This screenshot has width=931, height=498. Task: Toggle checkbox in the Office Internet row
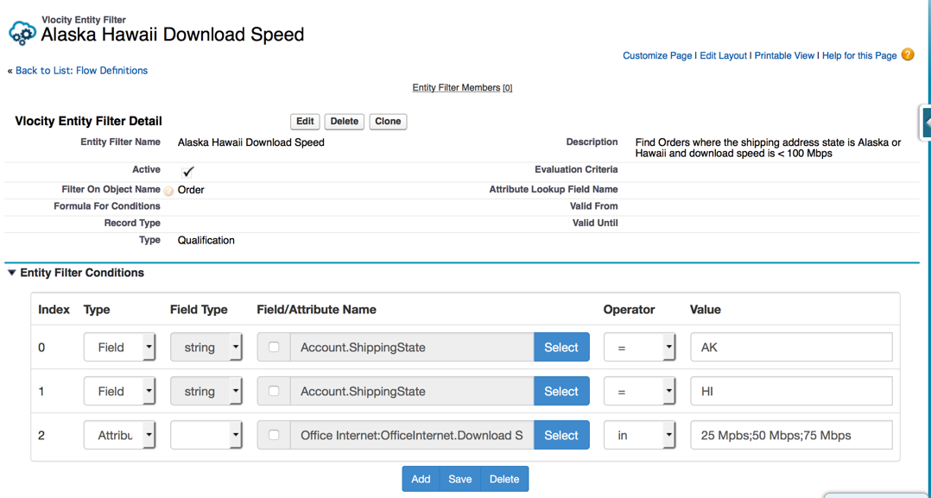click(274, 435)
